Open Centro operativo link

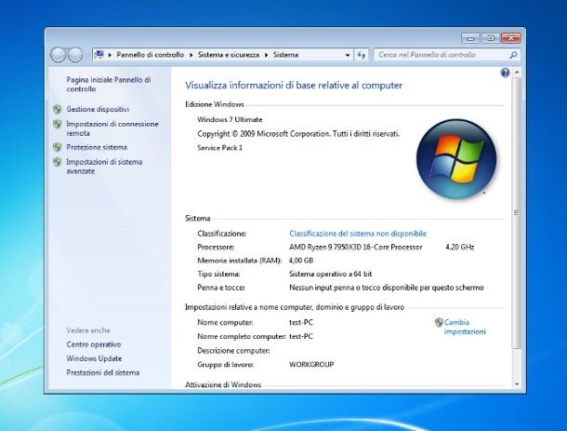pyautogui.click(x=94, y=344)
